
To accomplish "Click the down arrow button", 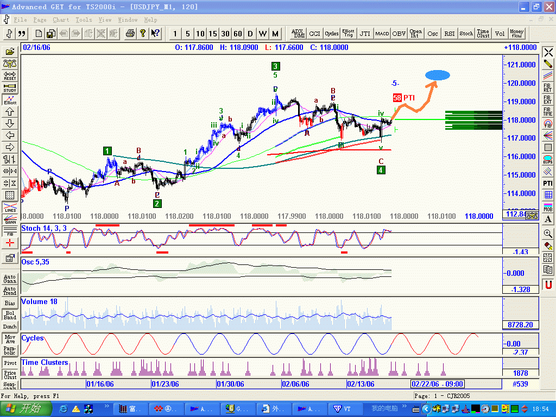I will pos(10,123).
